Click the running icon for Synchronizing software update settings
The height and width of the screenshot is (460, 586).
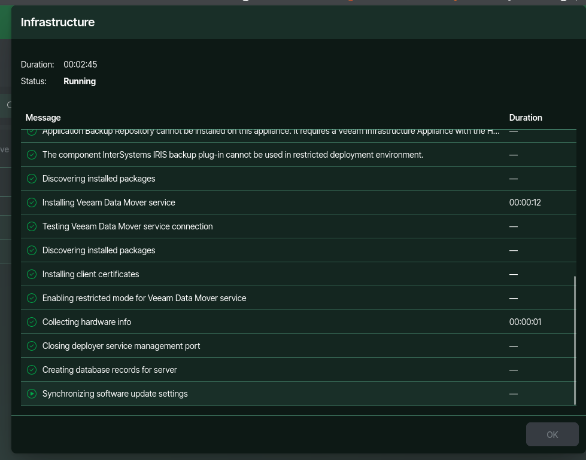(x=32, y=394)
